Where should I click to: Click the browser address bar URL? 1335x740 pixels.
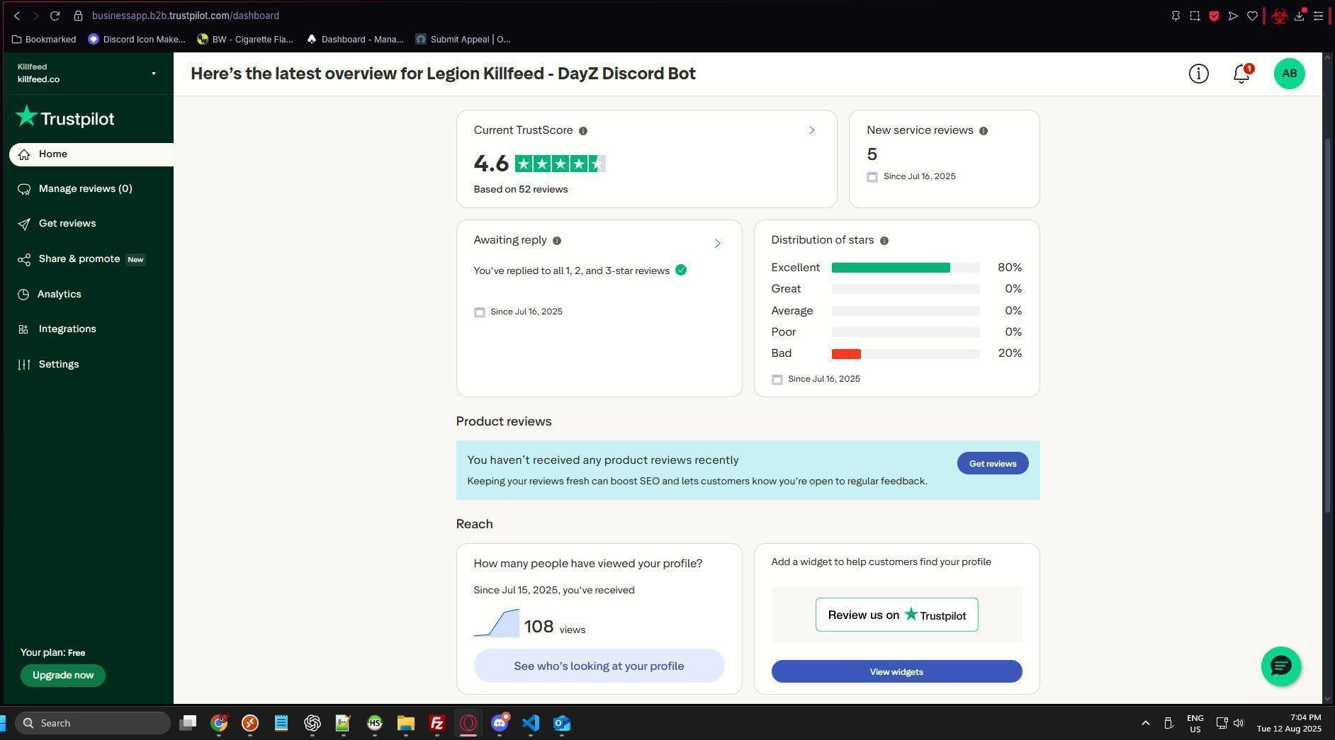tap(186, 16)
